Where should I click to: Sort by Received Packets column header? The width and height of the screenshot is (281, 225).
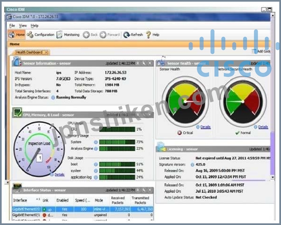pos(120,200)
